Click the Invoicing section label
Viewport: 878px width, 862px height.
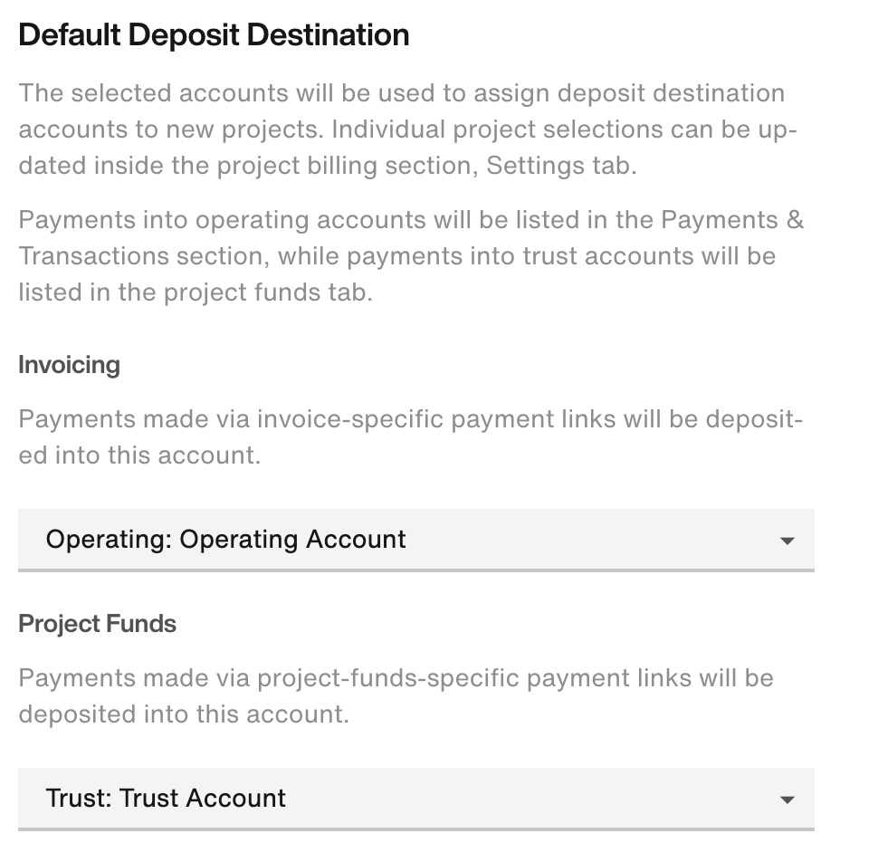(x=70, y=365)
